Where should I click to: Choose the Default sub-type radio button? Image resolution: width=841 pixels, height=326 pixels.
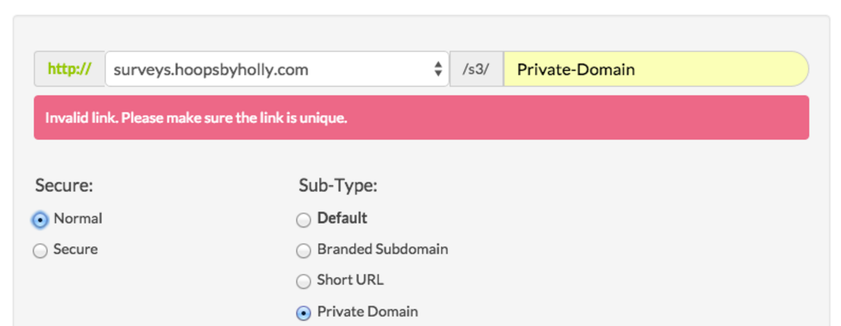click(304, 220)
